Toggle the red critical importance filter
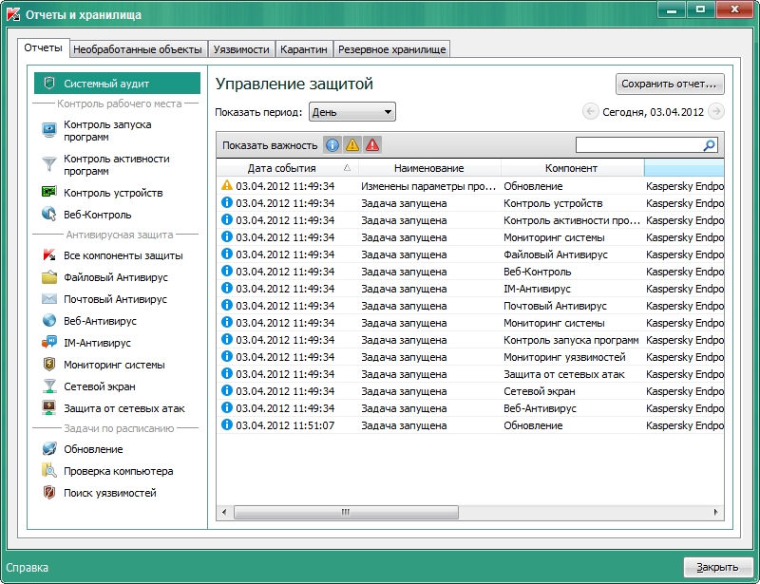Image resolution: width=760 pixels, height=584 pixels. point(372,145)
